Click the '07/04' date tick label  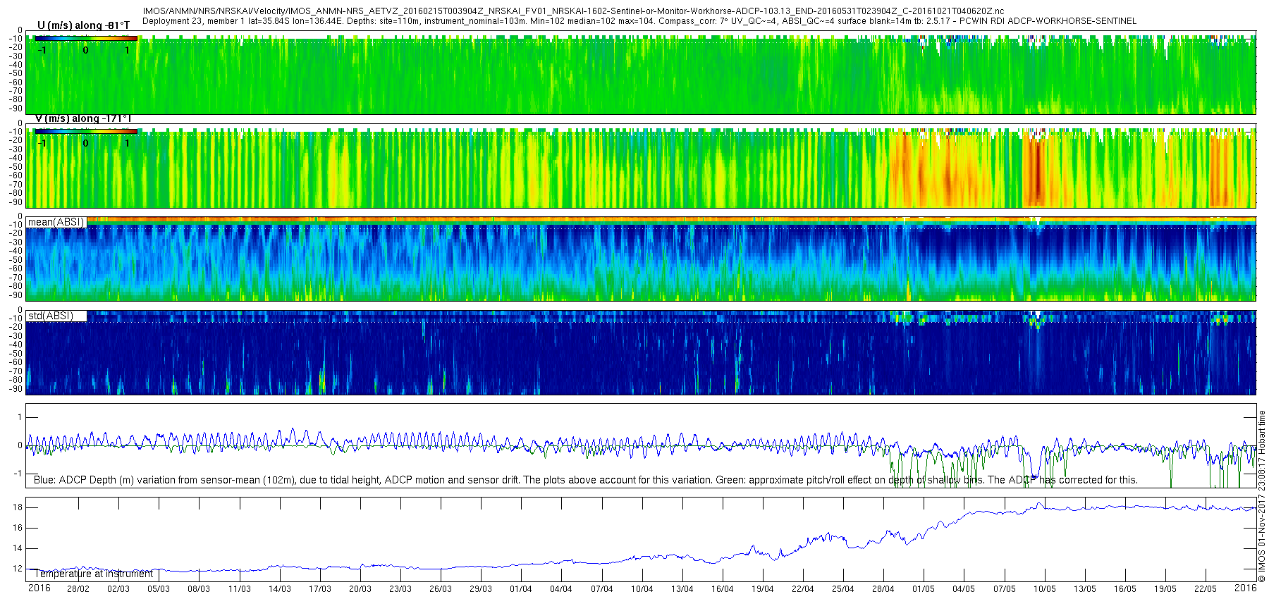click(x=602, y=589)
